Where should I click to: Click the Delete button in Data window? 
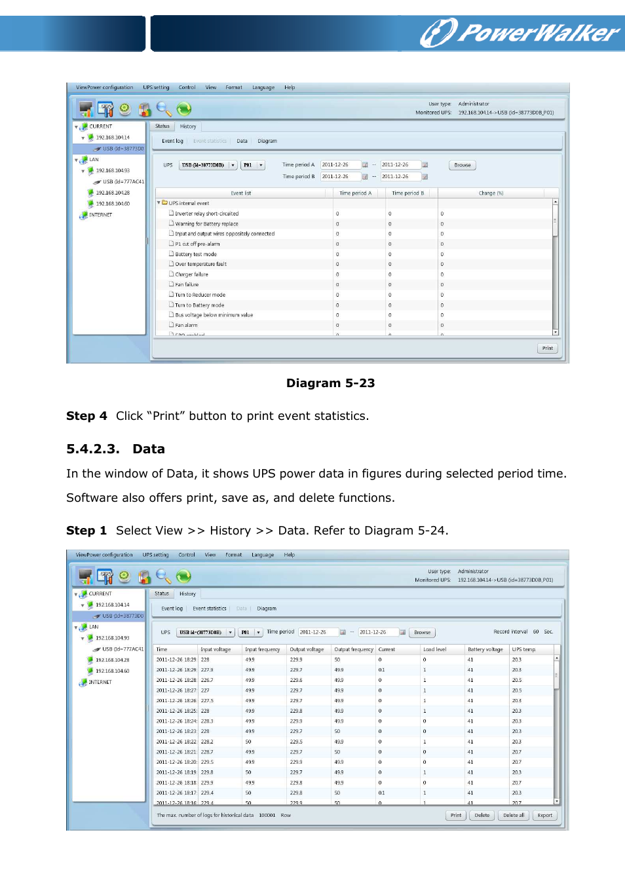[482, 816]
